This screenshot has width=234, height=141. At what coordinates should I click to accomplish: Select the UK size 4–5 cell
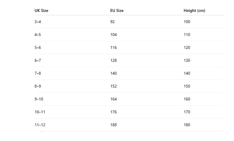[x=38, y=35]
